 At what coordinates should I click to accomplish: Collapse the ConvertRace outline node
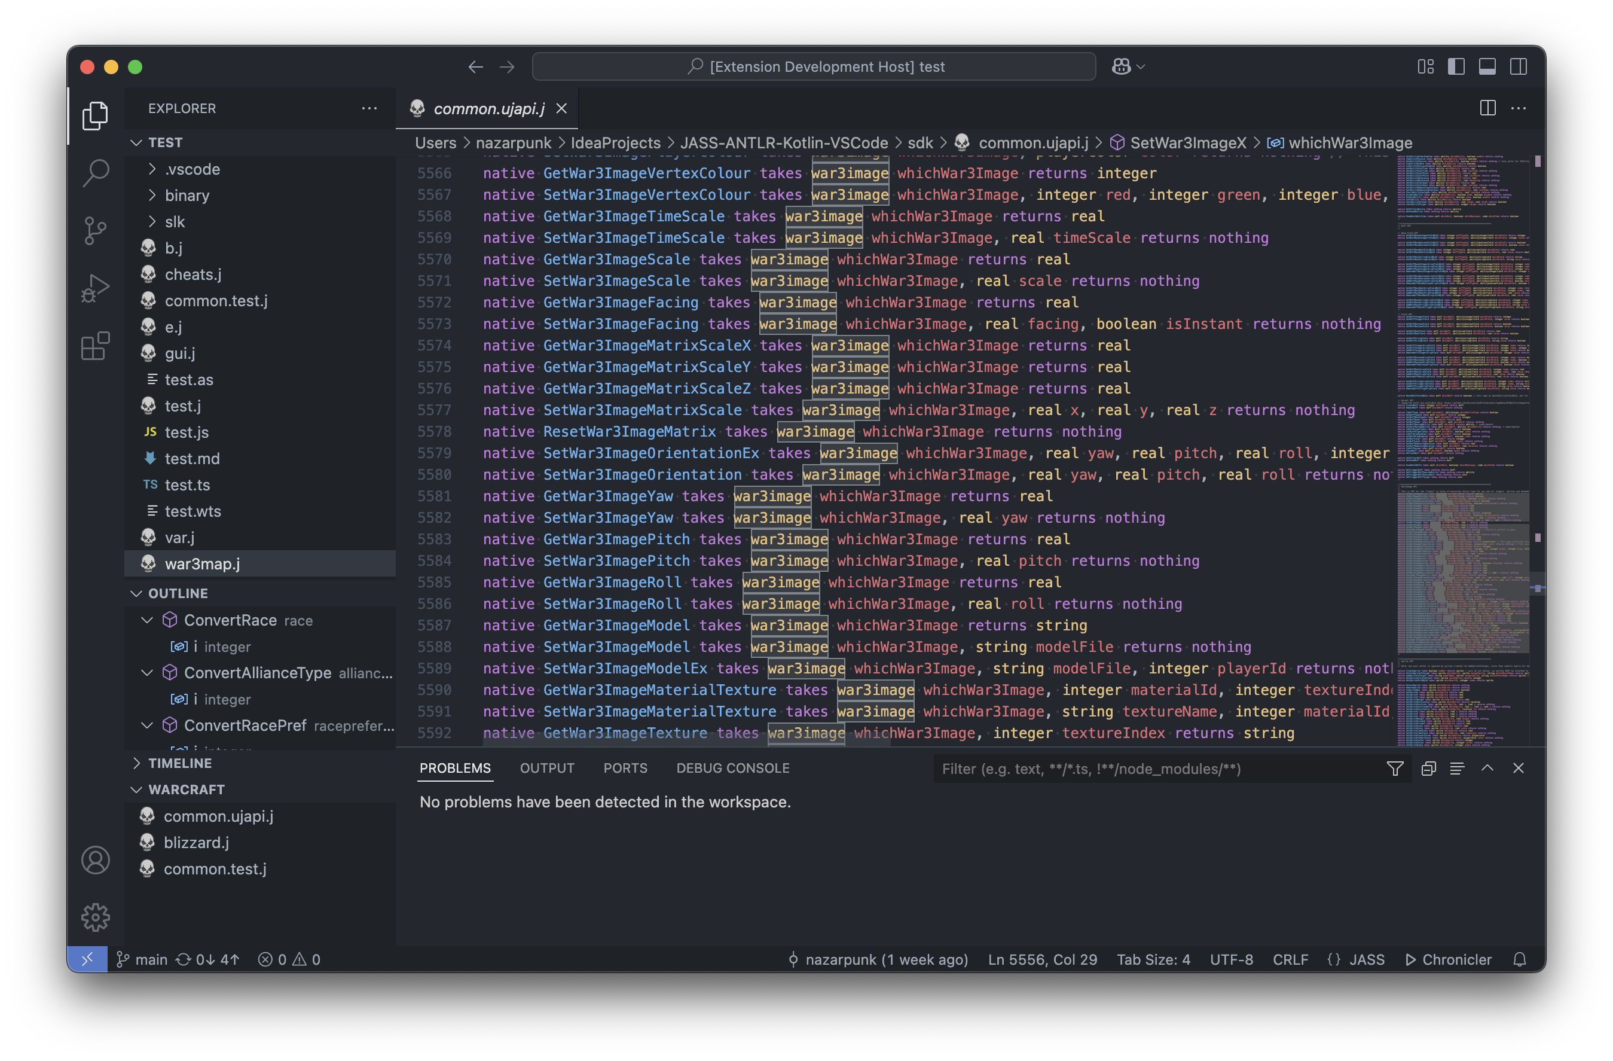tap(147, 620)
